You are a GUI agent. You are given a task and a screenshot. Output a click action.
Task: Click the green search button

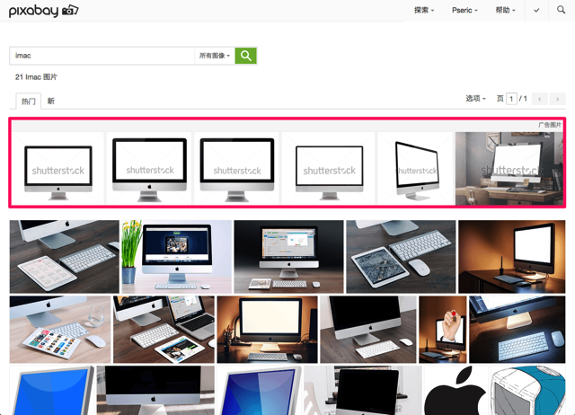pyautogui.click(x=245, y=56)
